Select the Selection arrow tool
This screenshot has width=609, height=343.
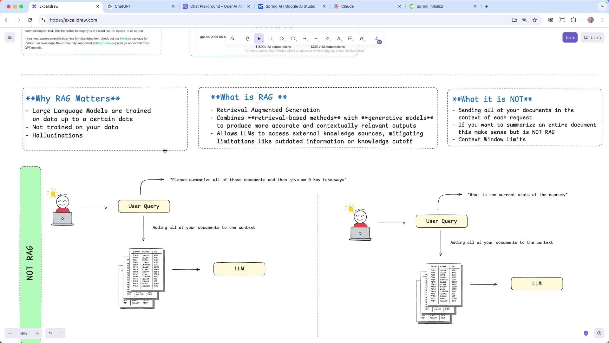[259, 39]
